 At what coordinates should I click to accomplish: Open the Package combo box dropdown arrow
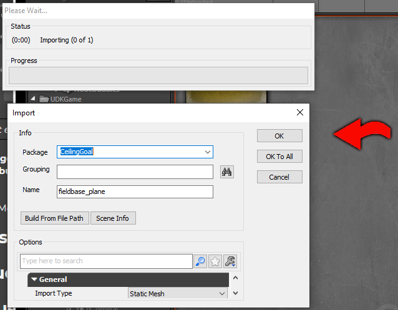pos(207,152)
